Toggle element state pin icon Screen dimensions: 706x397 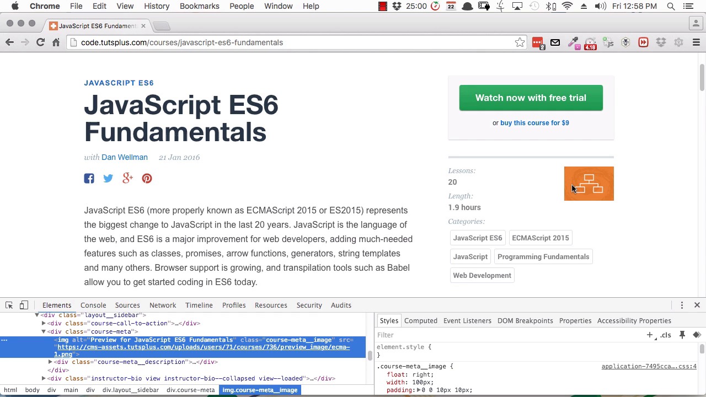click(682, 335)
